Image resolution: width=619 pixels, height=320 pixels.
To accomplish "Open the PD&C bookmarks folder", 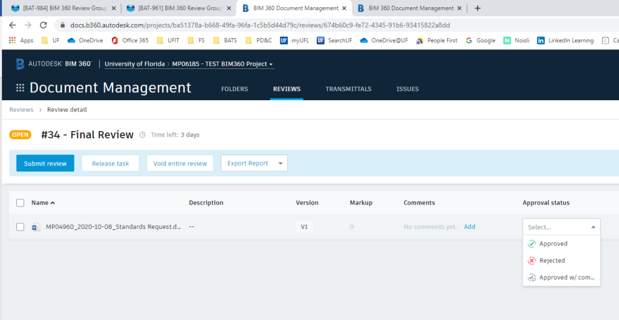I will (x=259, y=40).
